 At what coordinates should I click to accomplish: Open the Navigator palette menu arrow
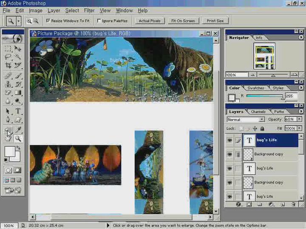click(x=301, y=37)
